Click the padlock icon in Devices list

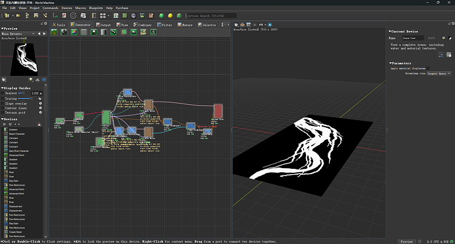pos(39,124)
